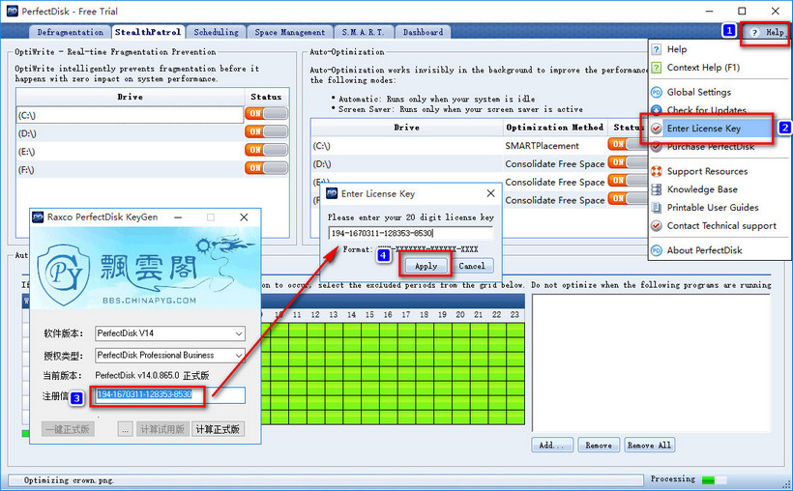
Task: Click the About PerfectDisk PD icon
Action: [656, 250]
